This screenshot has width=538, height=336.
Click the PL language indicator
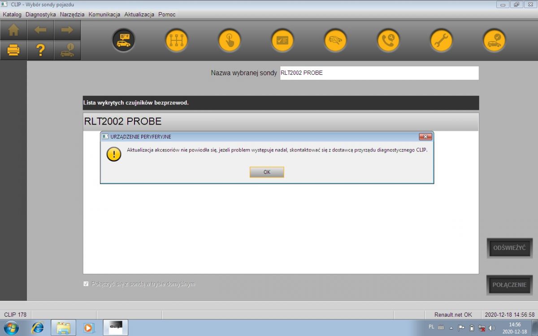pyautogui.click(x=431, y=327)
